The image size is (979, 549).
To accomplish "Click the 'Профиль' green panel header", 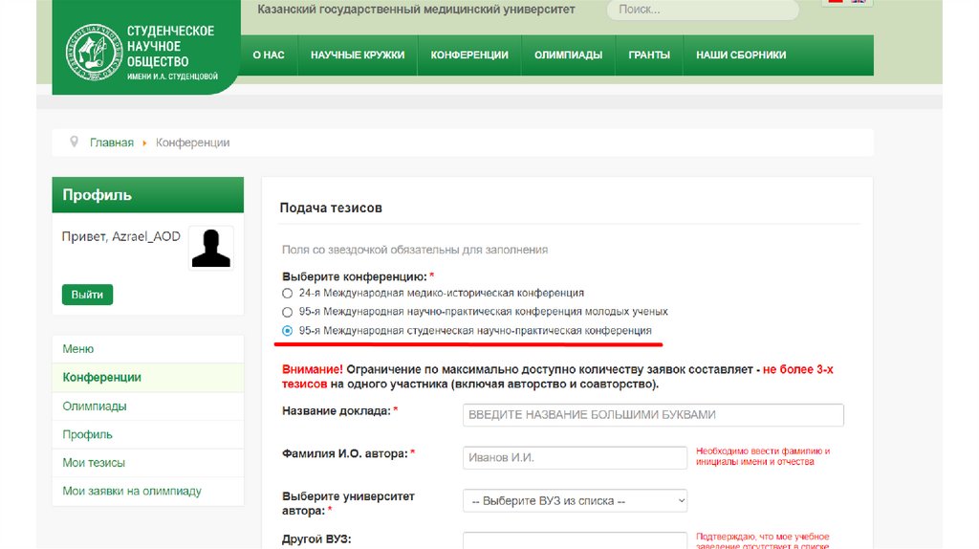I will [x=148, y=195].
